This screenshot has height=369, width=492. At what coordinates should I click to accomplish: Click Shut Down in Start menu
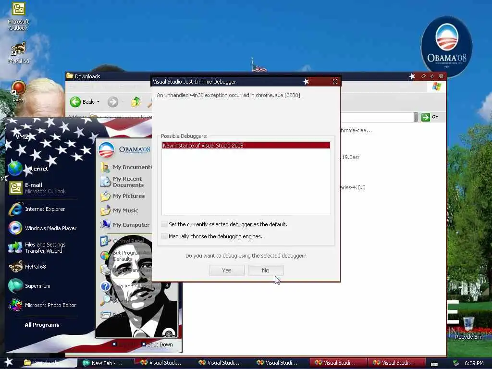(x=157, y=344)
